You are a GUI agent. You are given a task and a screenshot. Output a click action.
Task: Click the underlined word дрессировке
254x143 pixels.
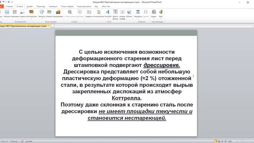point(162,65)
